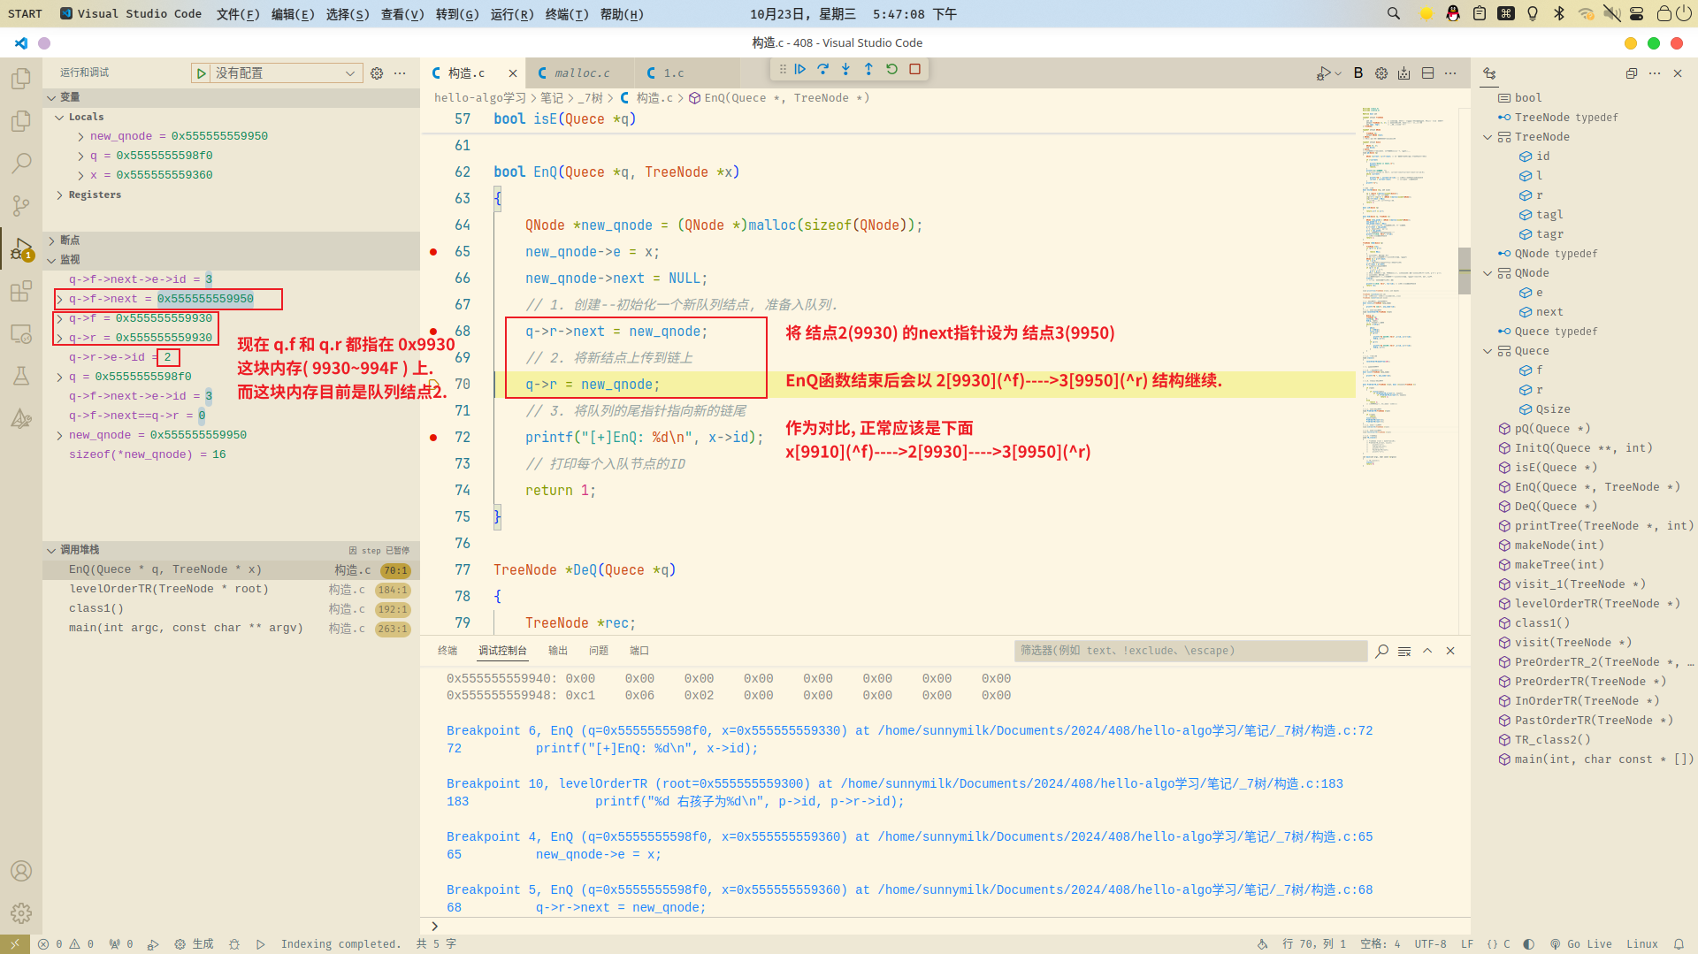Stop the debugging session

pos(915,69)
